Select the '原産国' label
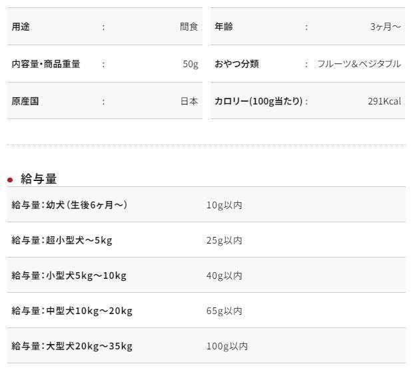411x372 pixels. click(x=25, y=101)
